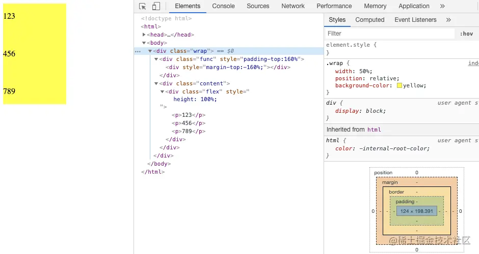The width and height of the screenshot is (479, 254).
Task: Toggle the :hov element state button
Action: (466, 34)
